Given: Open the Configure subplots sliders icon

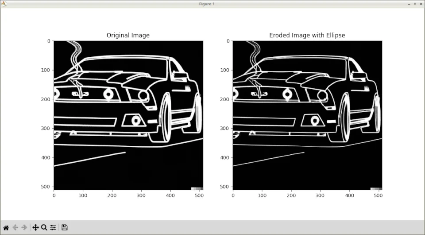Looking at the screenshot, I should pyautogui.click(x=53, y=227).
